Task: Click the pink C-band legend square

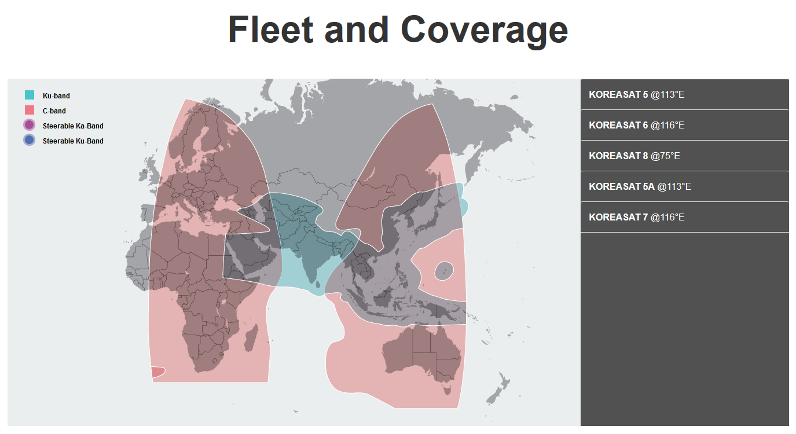Action: (30, 111)
